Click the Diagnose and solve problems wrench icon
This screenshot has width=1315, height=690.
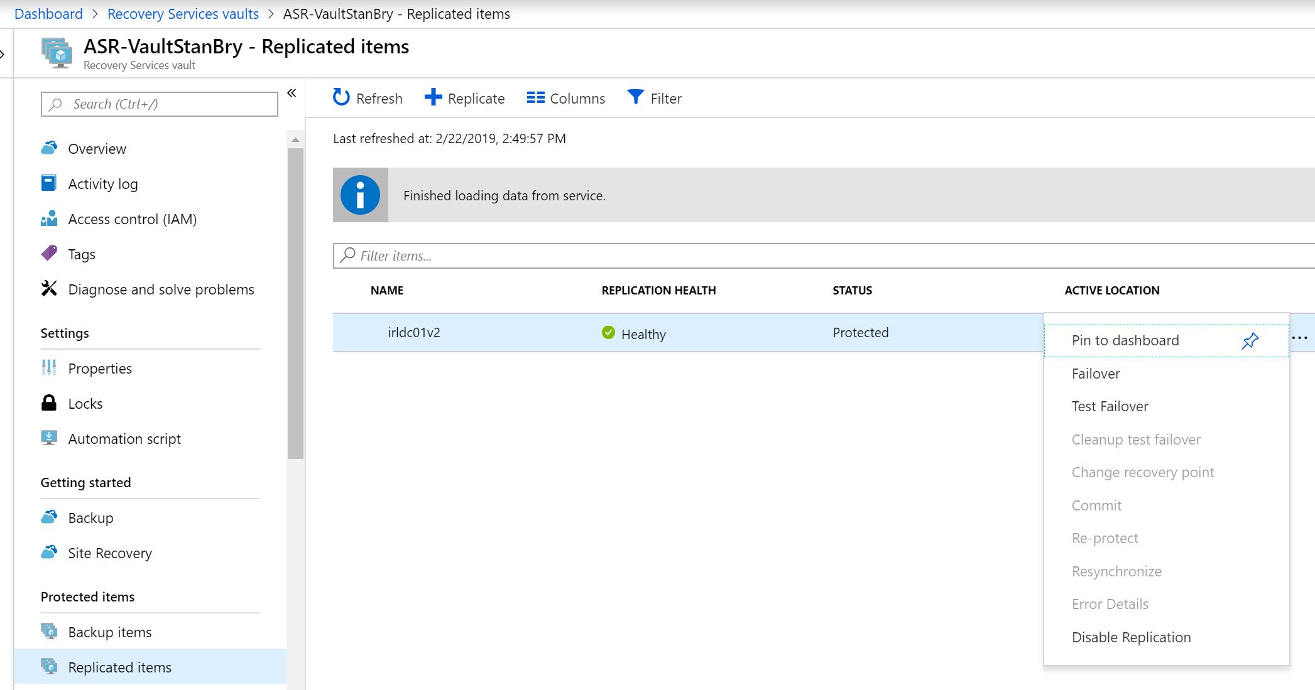click(49, 288)
